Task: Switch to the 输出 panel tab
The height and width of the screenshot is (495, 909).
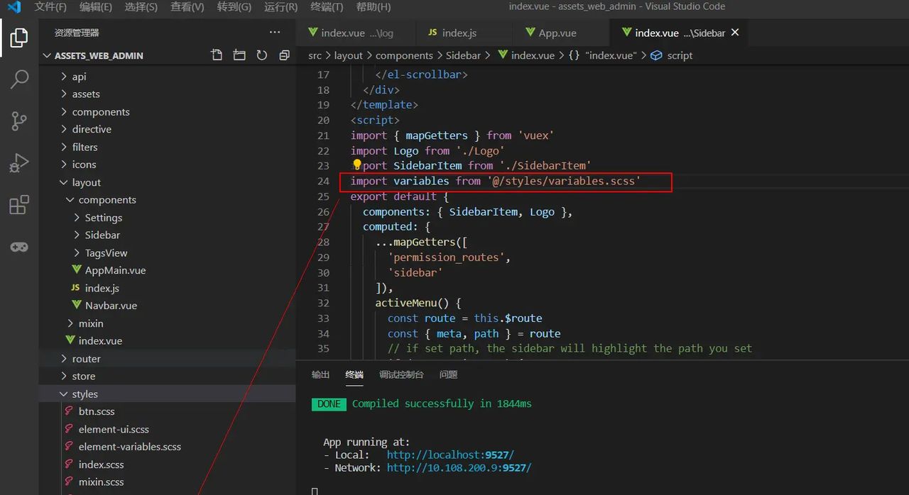Action: click(320, 374)
